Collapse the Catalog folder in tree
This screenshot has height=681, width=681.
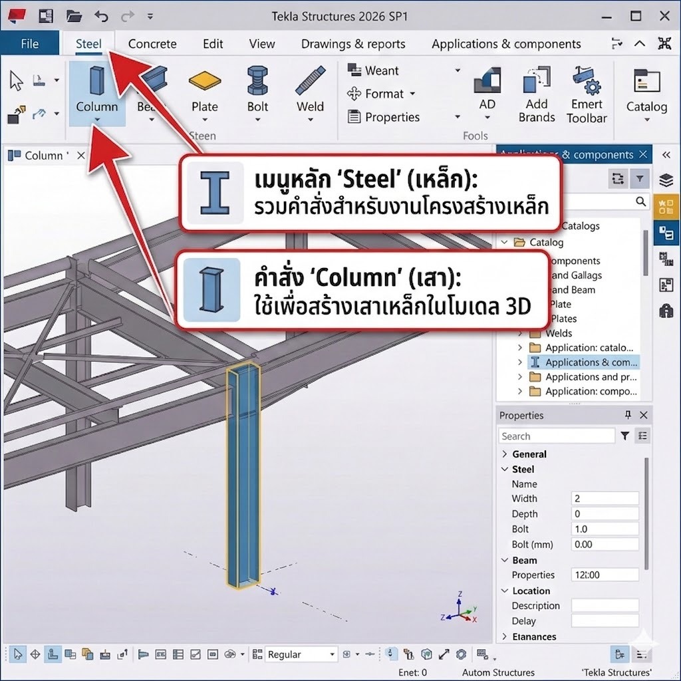(x=504, y=242)
